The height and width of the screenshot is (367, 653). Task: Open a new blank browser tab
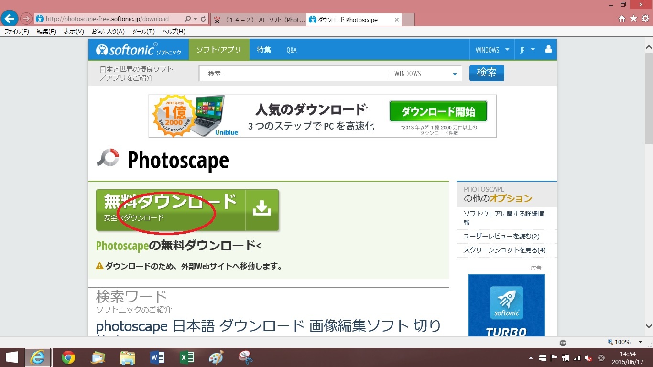tap(408, 20)
